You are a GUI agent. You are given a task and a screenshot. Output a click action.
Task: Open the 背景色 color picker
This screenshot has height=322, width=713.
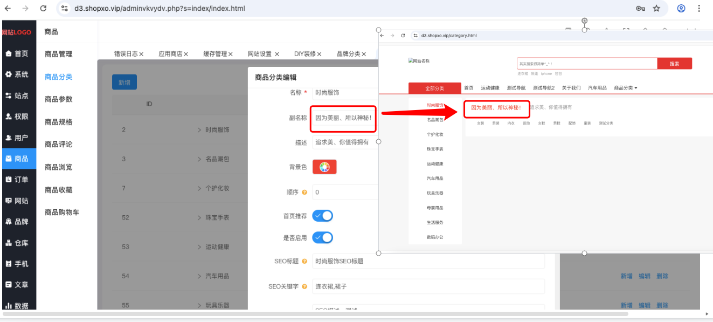(x=324, y=167)
